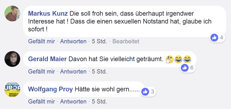The width and height of the screenshot is (231, 109).
Task: Reply to Gerald Maier with Antworten
Action: pyautogui.click(x=73, y=72)
